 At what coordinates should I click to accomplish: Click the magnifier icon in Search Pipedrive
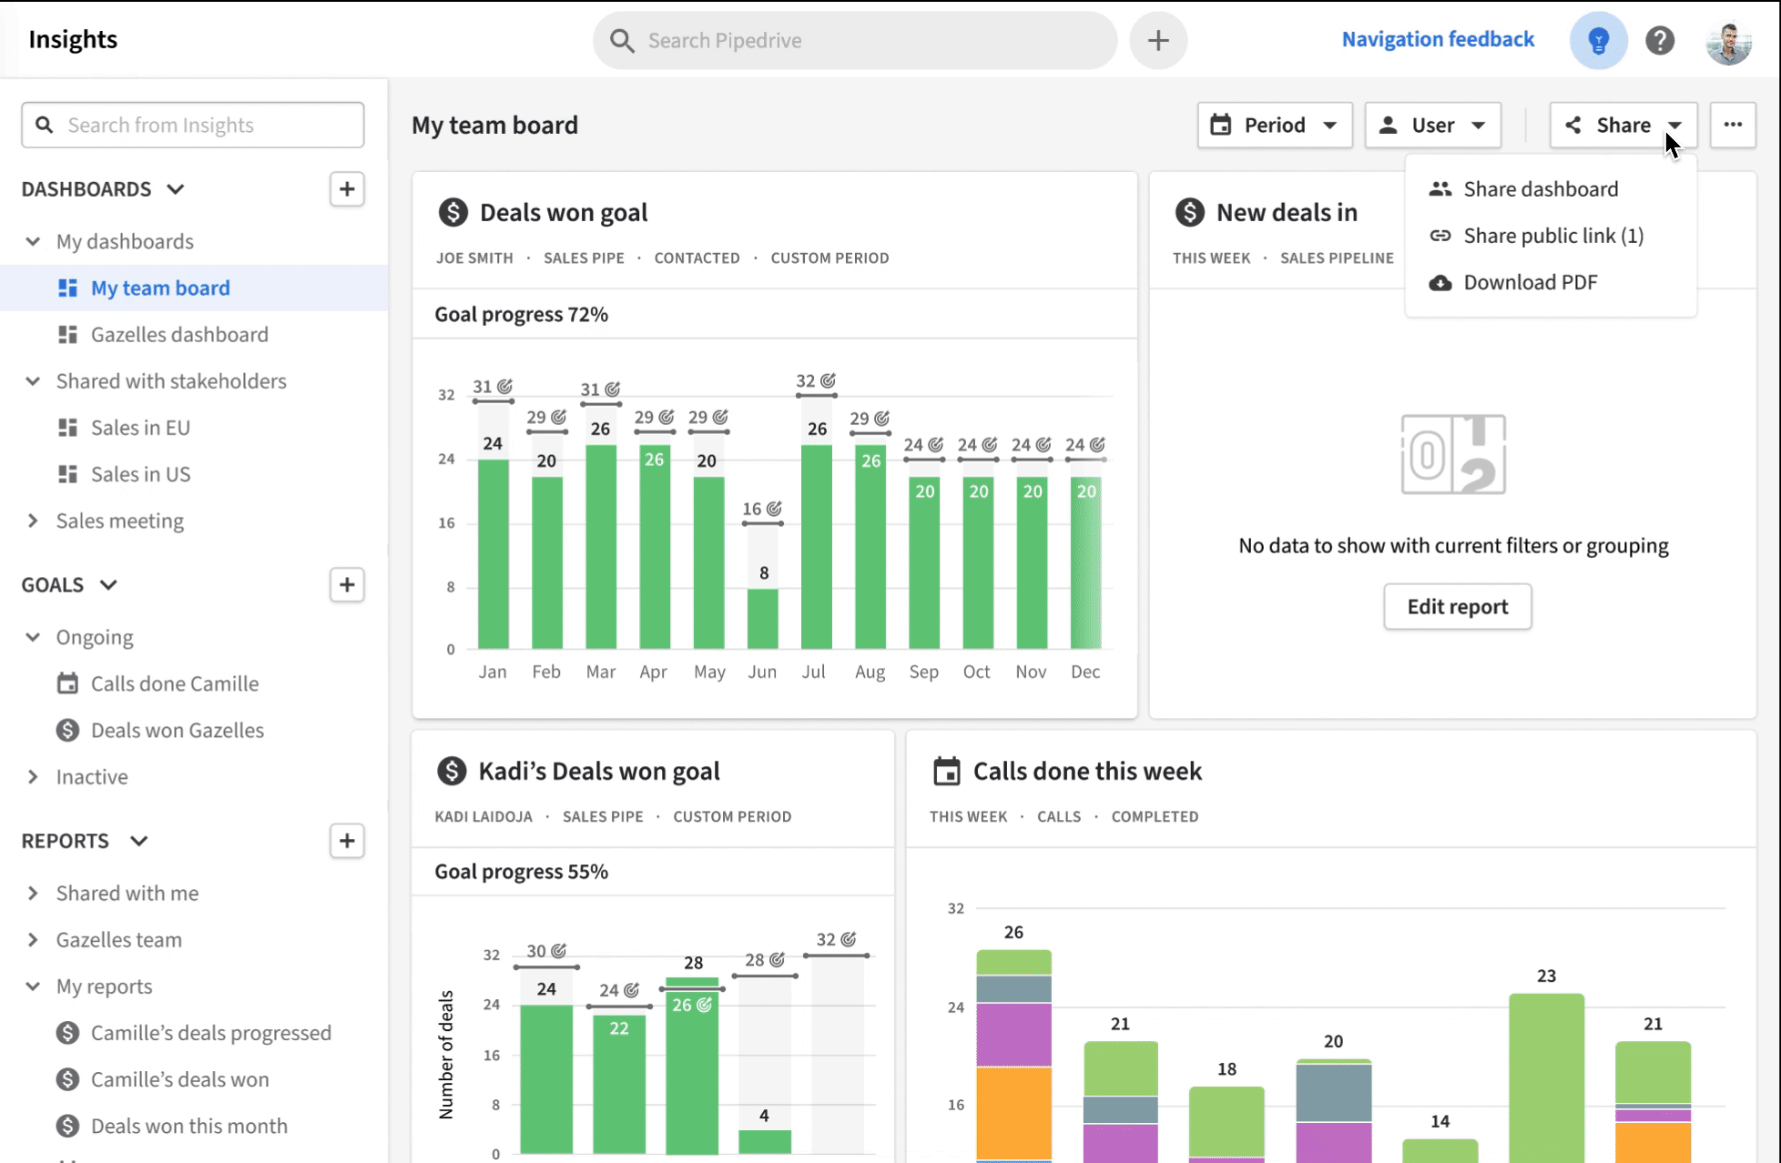[x=622, y=40]
